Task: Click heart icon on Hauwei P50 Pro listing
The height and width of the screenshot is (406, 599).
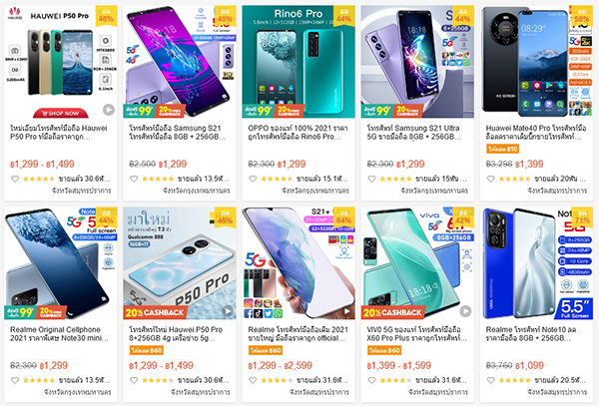Action: pyautogui.click(x=15, y=179)
